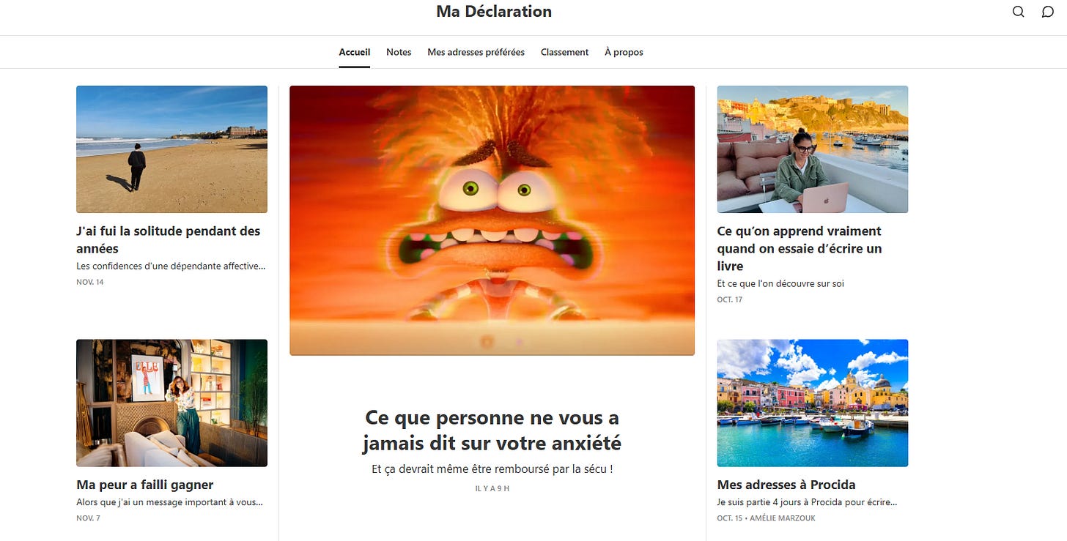The width and height of the screenshot is (1067, 541).
Task: Open the À propos tab
Action: coord(624,52)
